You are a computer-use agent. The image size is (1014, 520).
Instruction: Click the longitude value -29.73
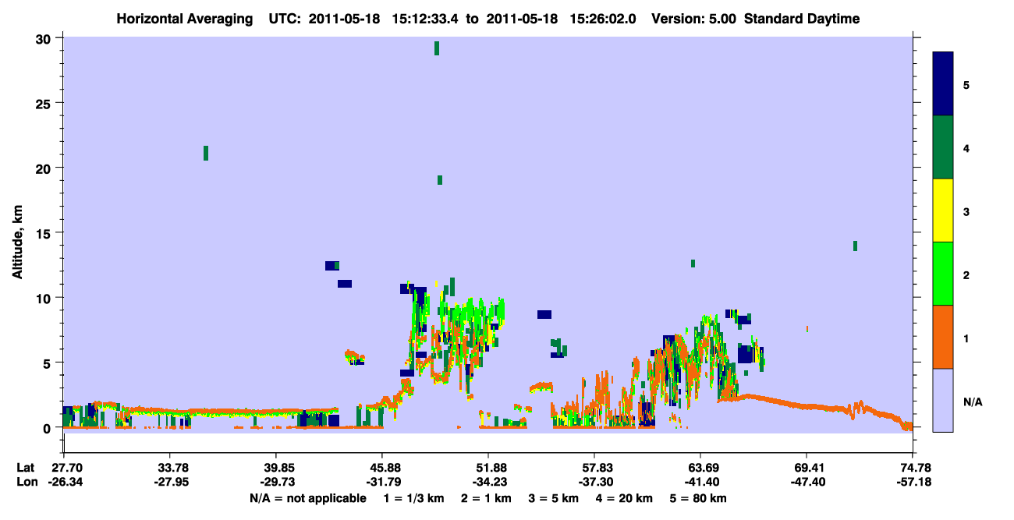click(276, 483)
